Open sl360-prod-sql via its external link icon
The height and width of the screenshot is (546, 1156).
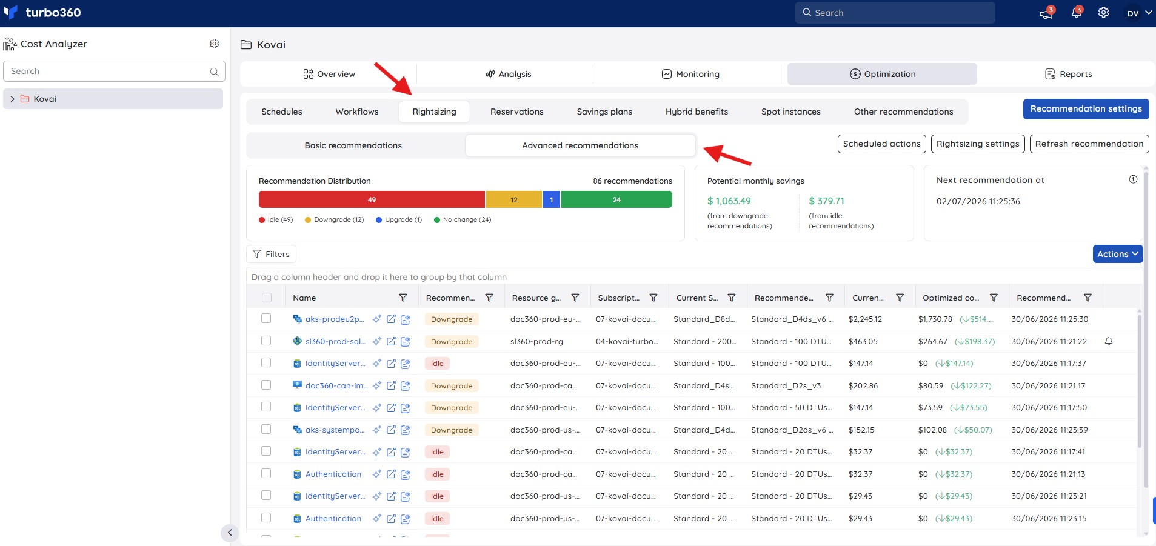[391, 341]
